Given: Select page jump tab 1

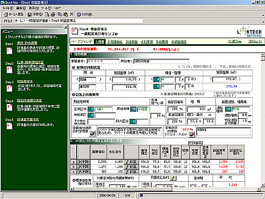Looking at the screenshot, I should click(99, 42).
